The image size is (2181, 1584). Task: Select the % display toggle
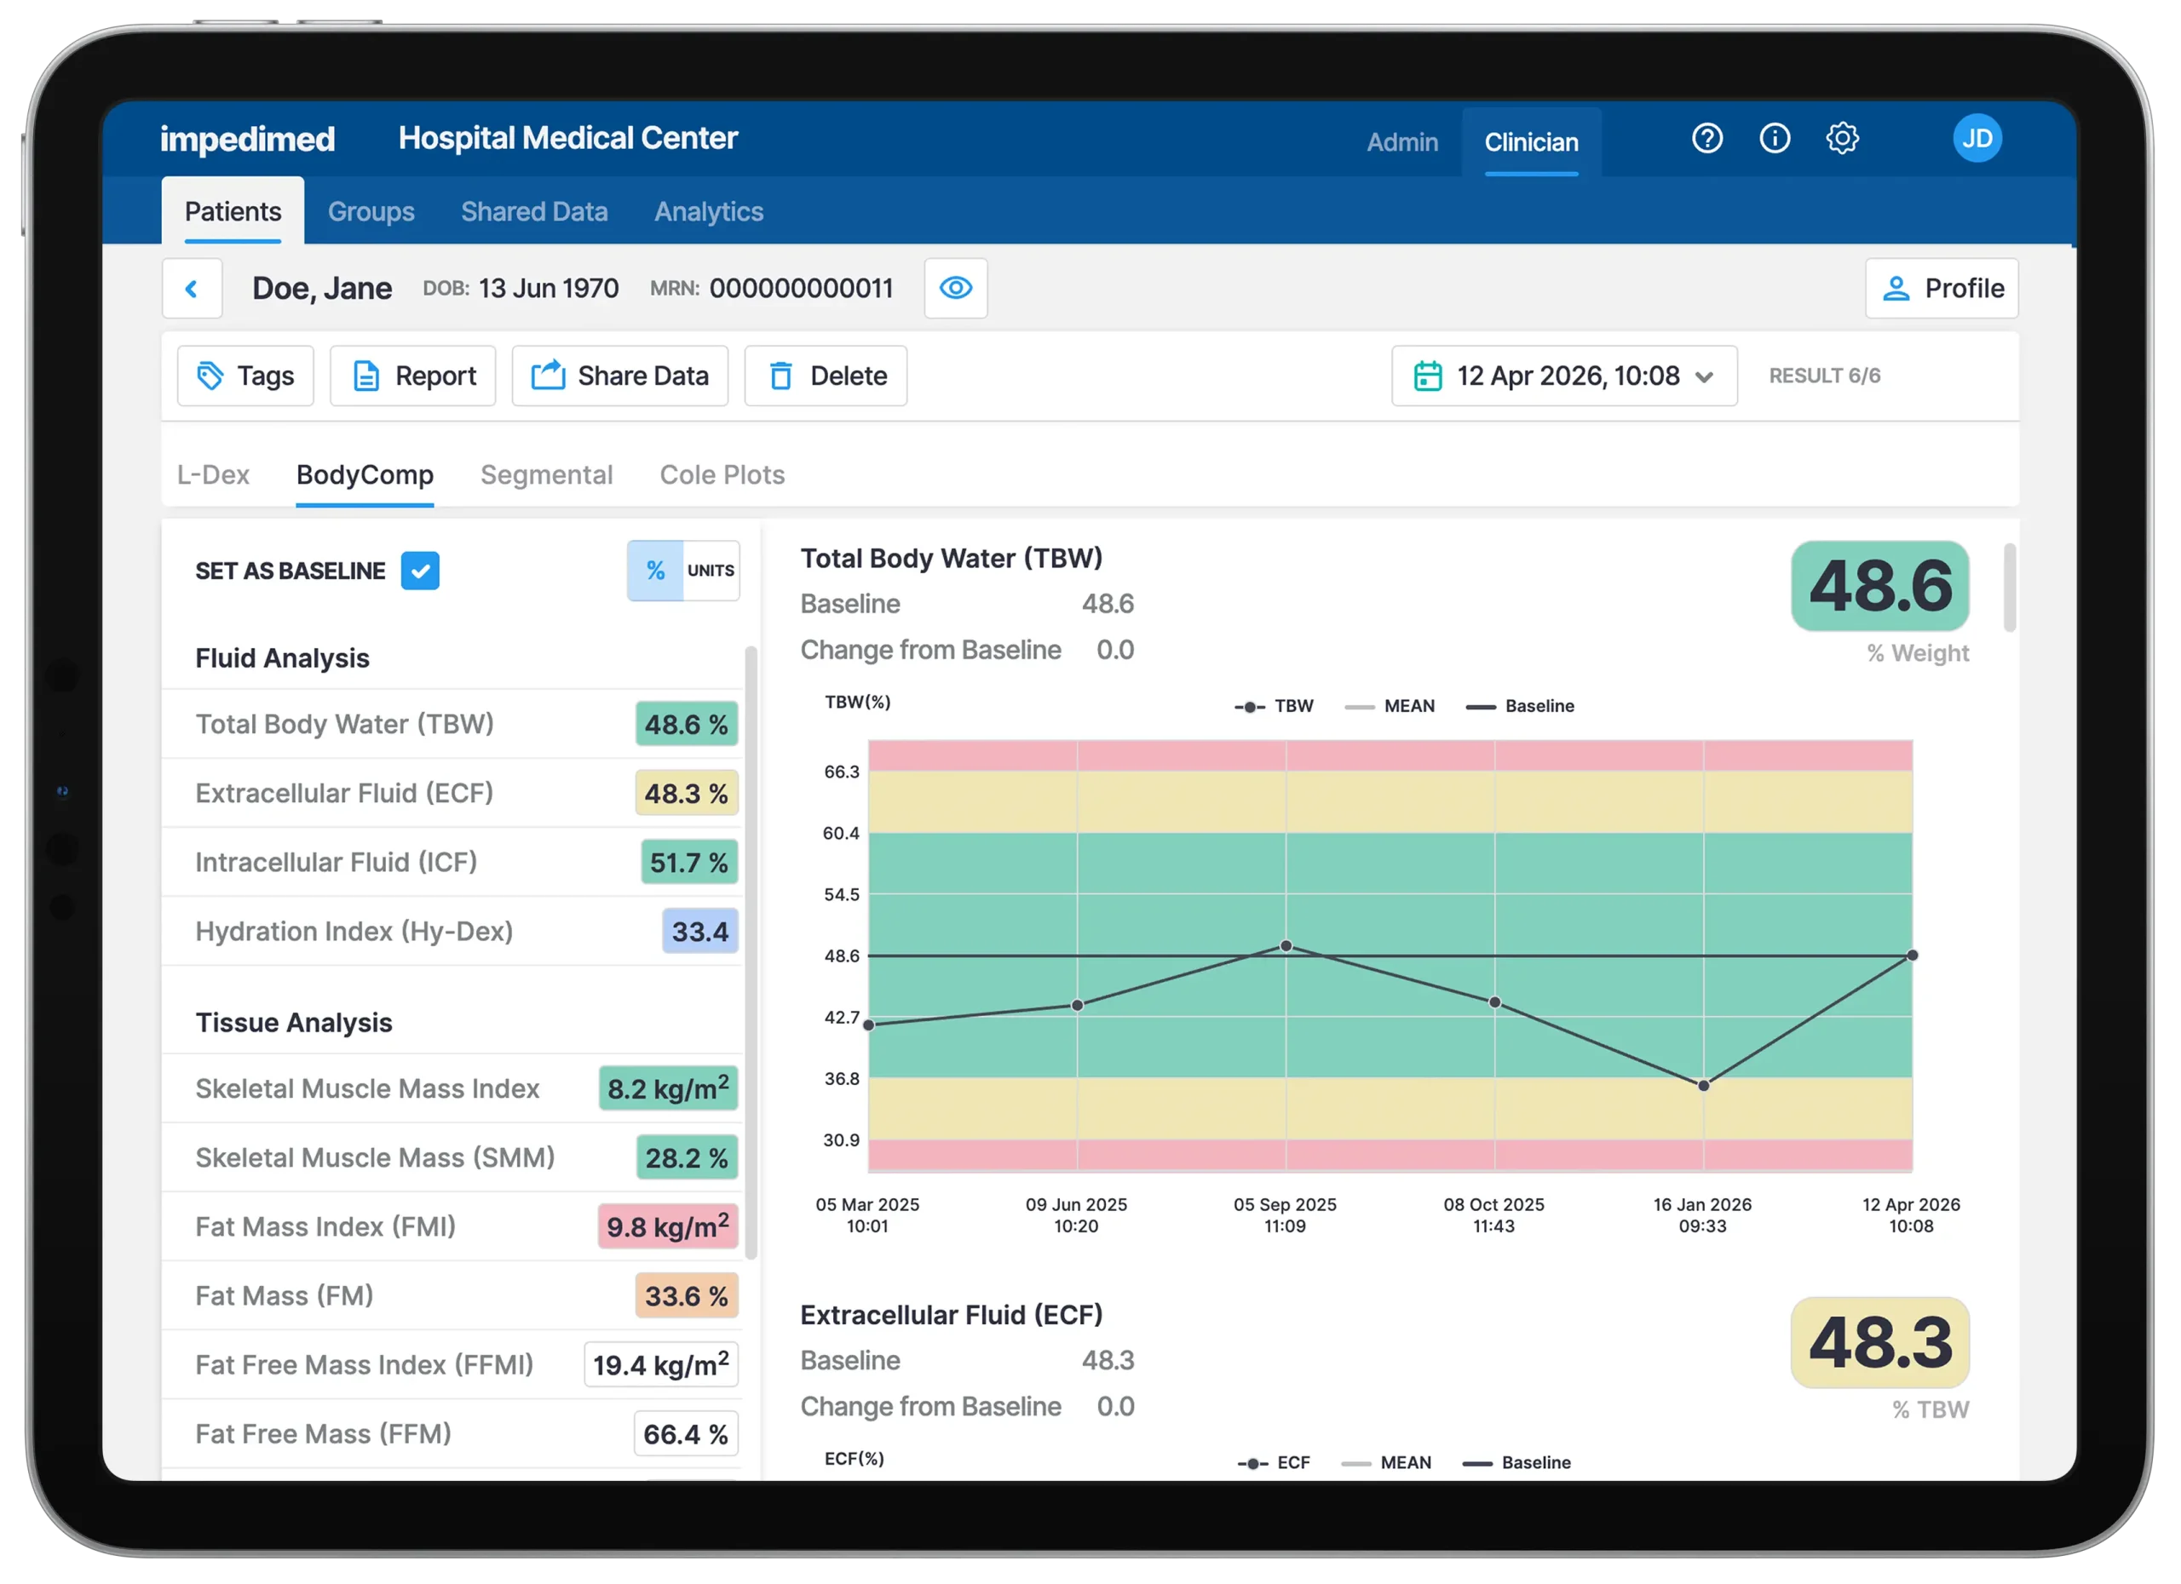[x=656, y=571]
